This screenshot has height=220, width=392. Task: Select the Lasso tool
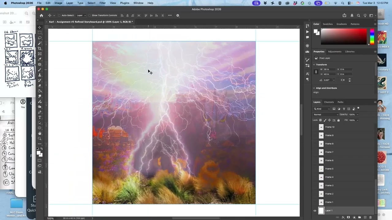click(40, 38)
